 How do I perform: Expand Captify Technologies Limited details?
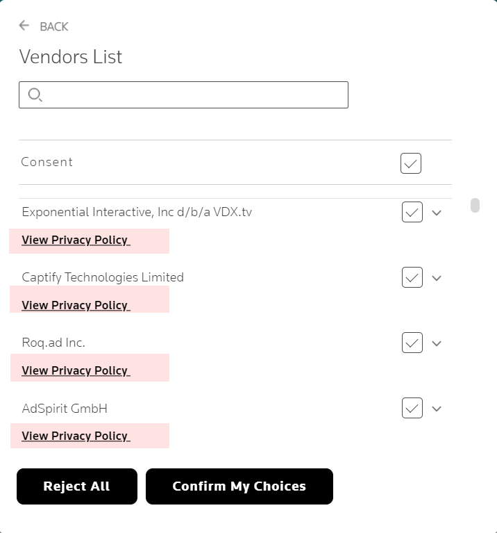[x=437, y=278]
